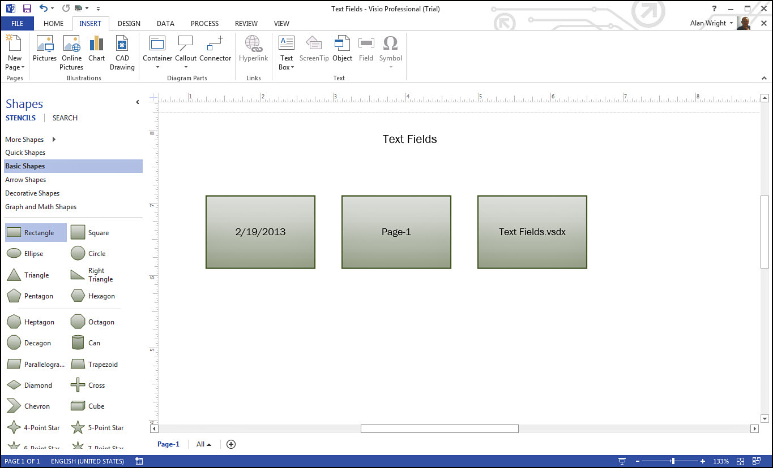Click fit page to window icon
Screen dimensions: 773x468
point(740,461)
